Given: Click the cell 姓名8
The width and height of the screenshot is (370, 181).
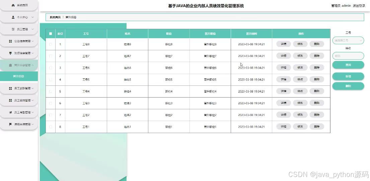Looking at the screenshot, I should click(x=128, y=44).
